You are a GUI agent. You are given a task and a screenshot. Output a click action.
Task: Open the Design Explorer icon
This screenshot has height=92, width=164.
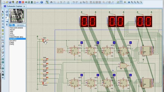(32, 2)
